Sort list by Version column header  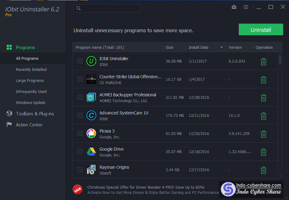[235, 47]
